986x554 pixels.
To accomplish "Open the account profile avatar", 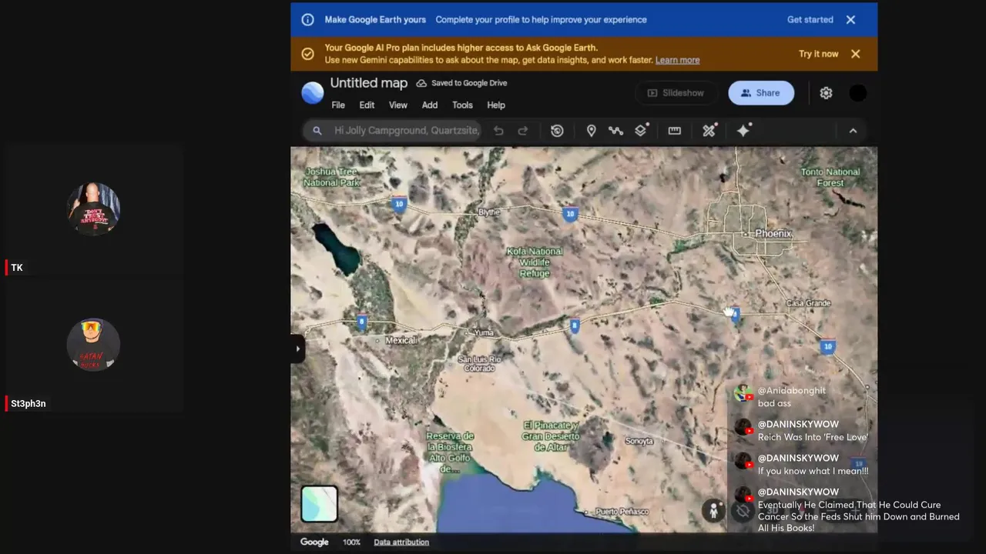I will (858, 93).
